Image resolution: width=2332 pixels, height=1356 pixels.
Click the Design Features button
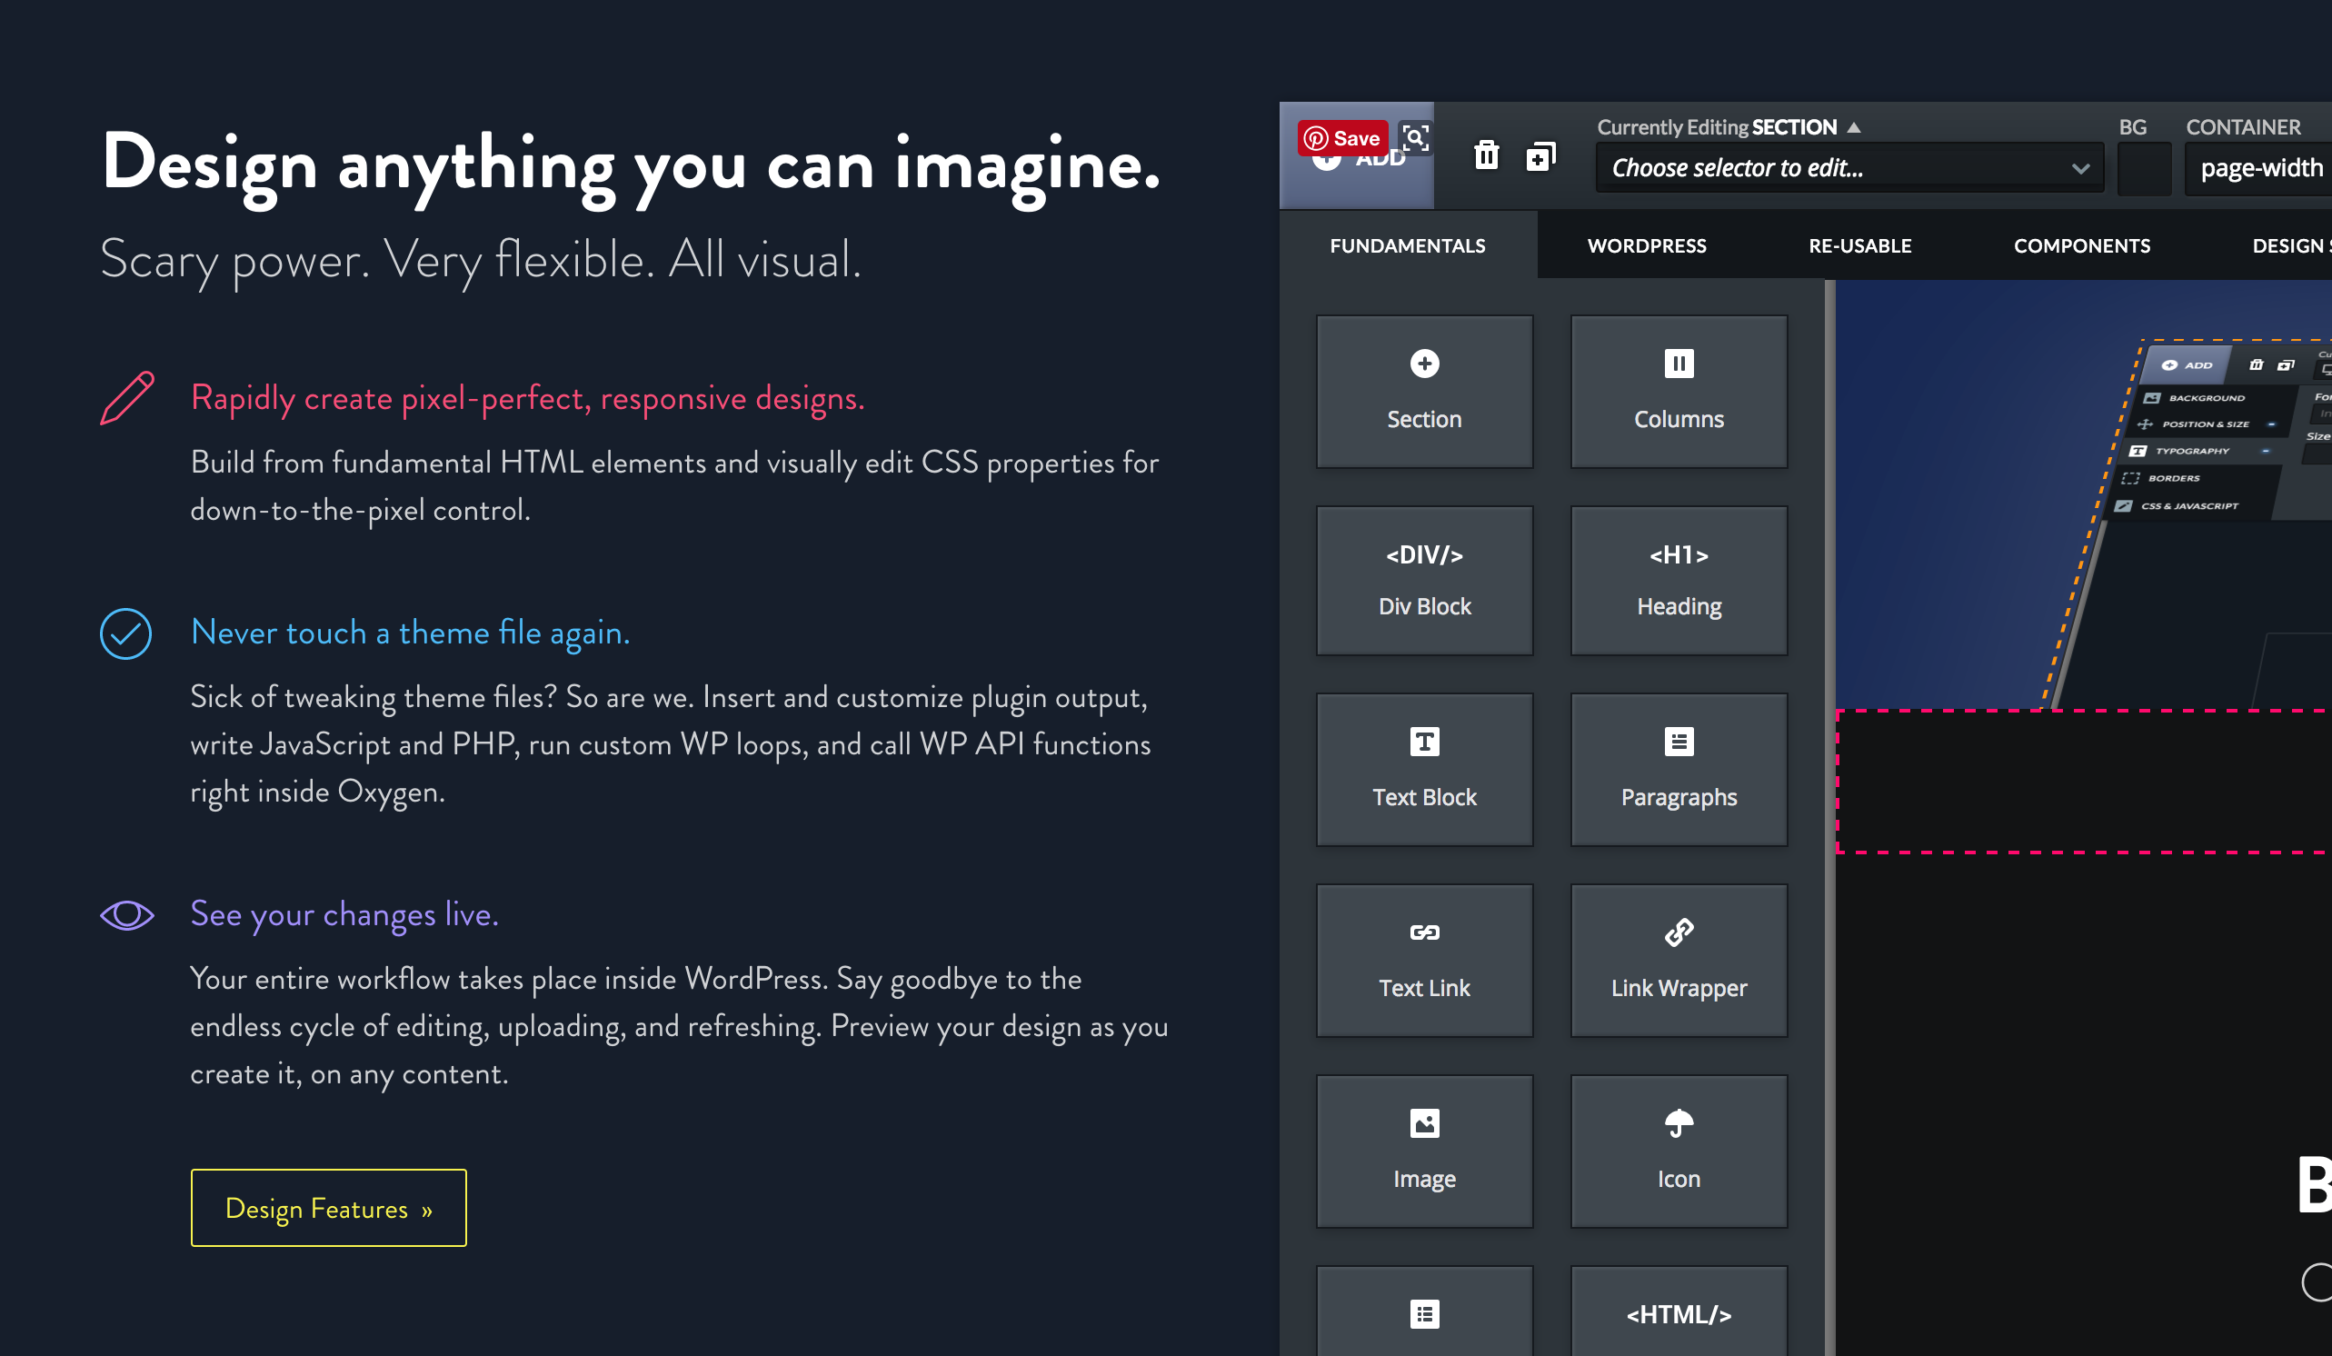coord(328,1208)
